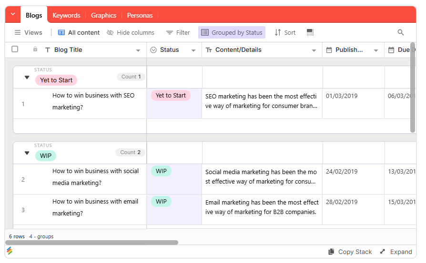Screen dimensions: 426x263
Task: Click WIP status cell of social media row
Action: pos(174,179)
